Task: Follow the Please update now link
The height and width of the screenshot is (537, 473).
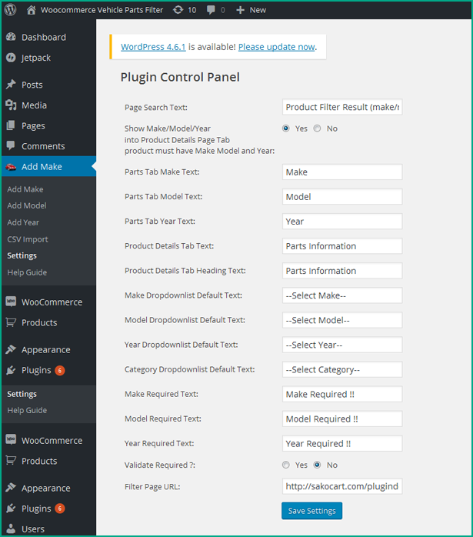Action: (277, 47)
